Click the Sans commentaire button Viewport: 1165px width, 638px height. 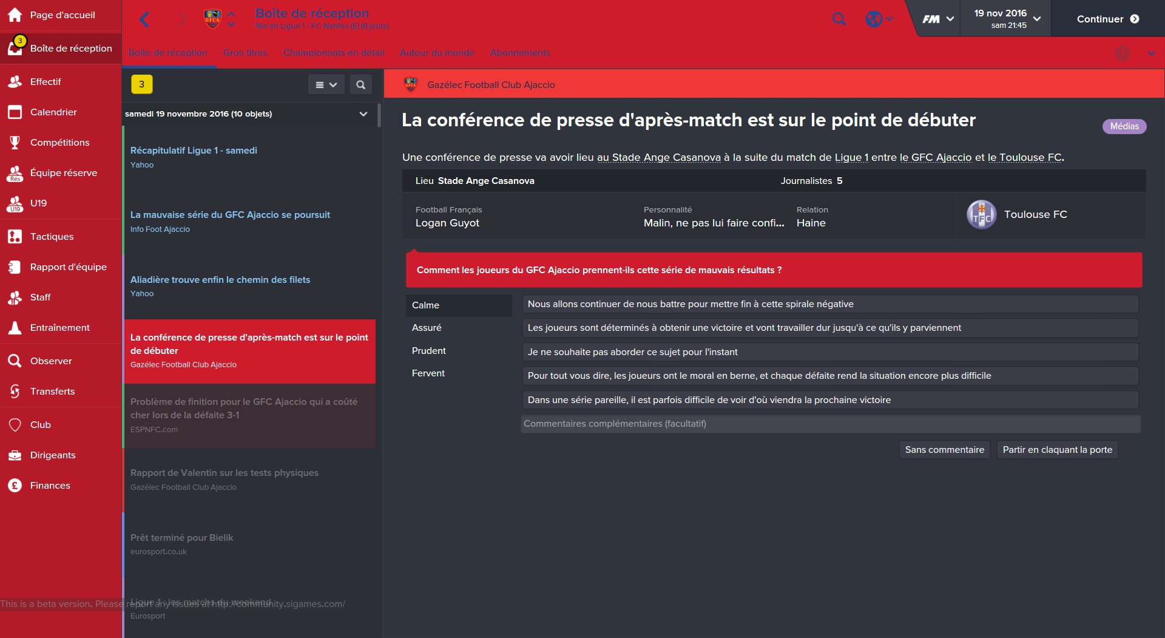(x=944, y=450)
